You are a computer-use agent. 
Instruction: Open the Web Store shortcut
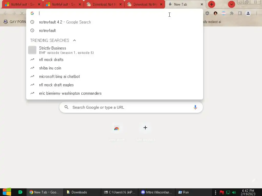[x=117, y=132]
